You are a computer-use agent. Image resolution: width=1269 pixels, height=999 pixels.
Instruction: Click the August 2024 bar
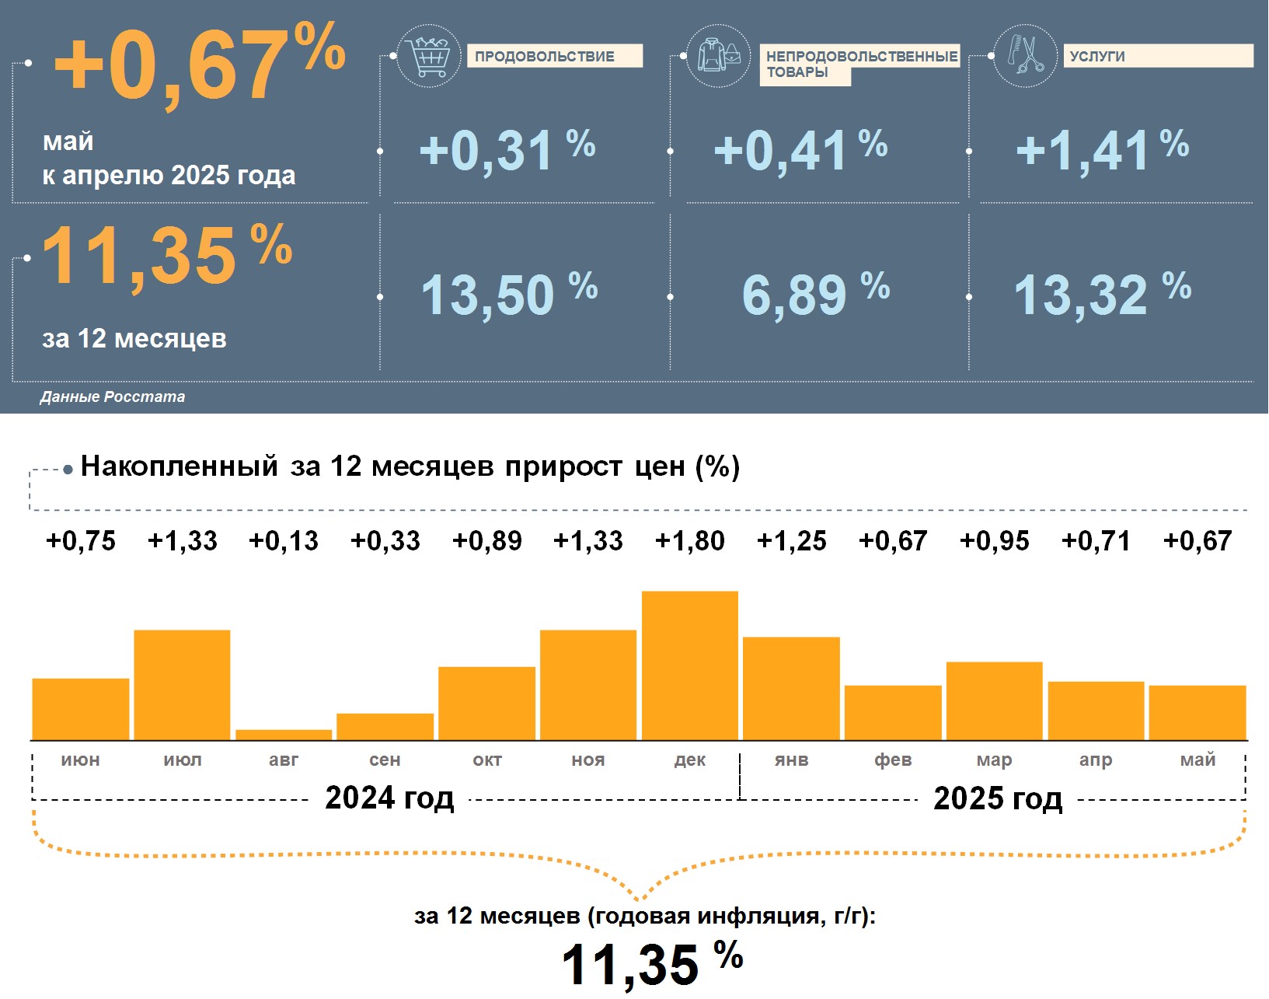point(284,735)
